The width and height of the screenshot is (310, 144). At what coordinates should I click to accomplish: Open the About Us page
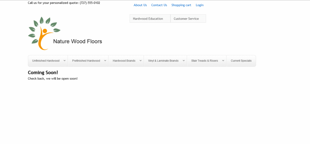[140, 5]
